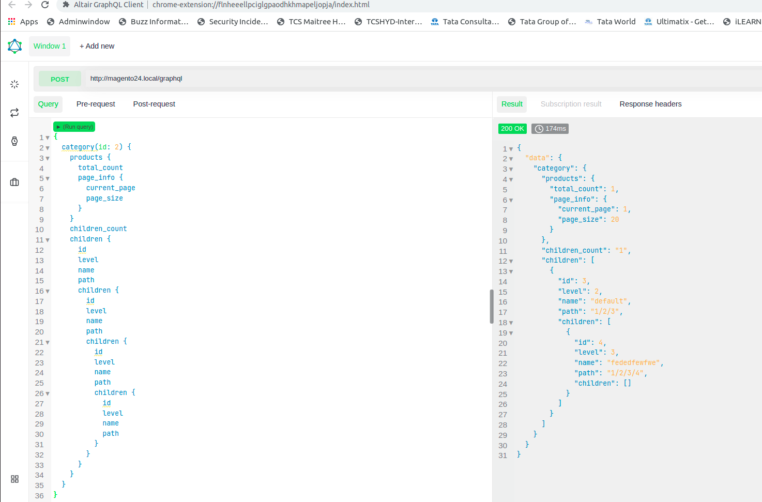The image size is (762, 502).
Task: Click the reload docs sidebar icon
Action: pos(14,113)
